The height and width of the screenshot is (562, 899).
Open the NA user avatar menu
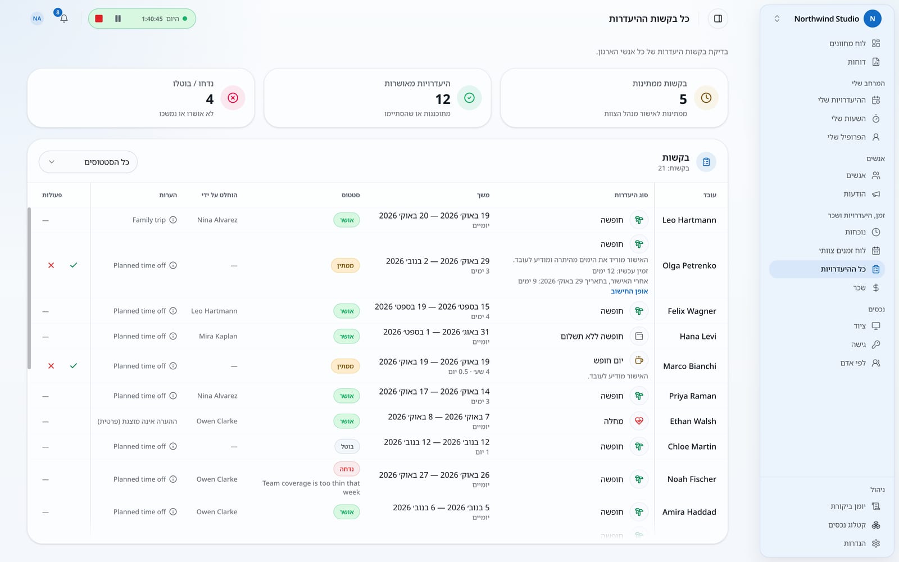point(37,19)
